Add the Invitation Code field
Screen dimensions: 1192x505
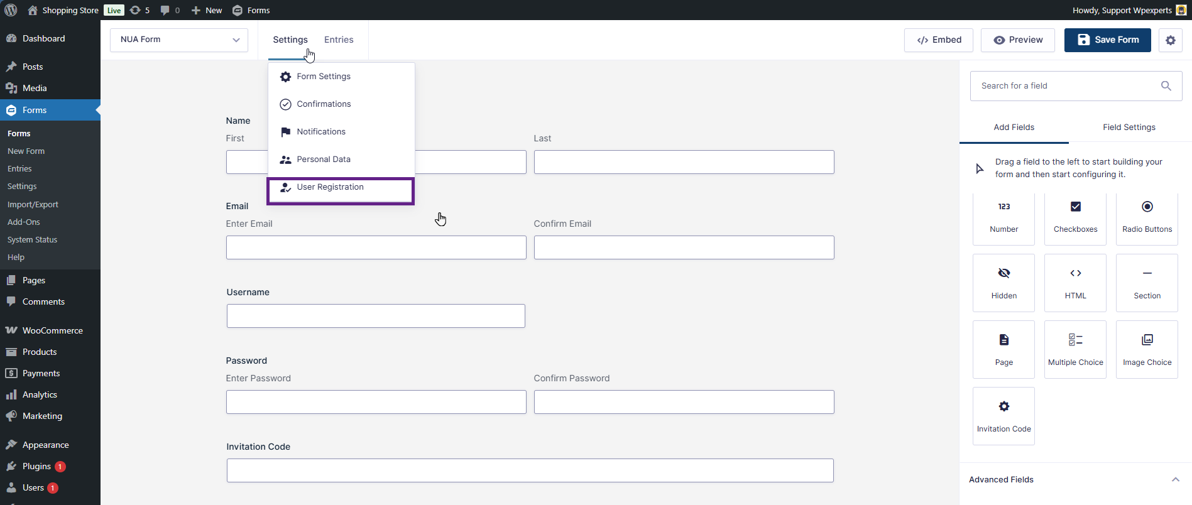tap(1003, 416)
